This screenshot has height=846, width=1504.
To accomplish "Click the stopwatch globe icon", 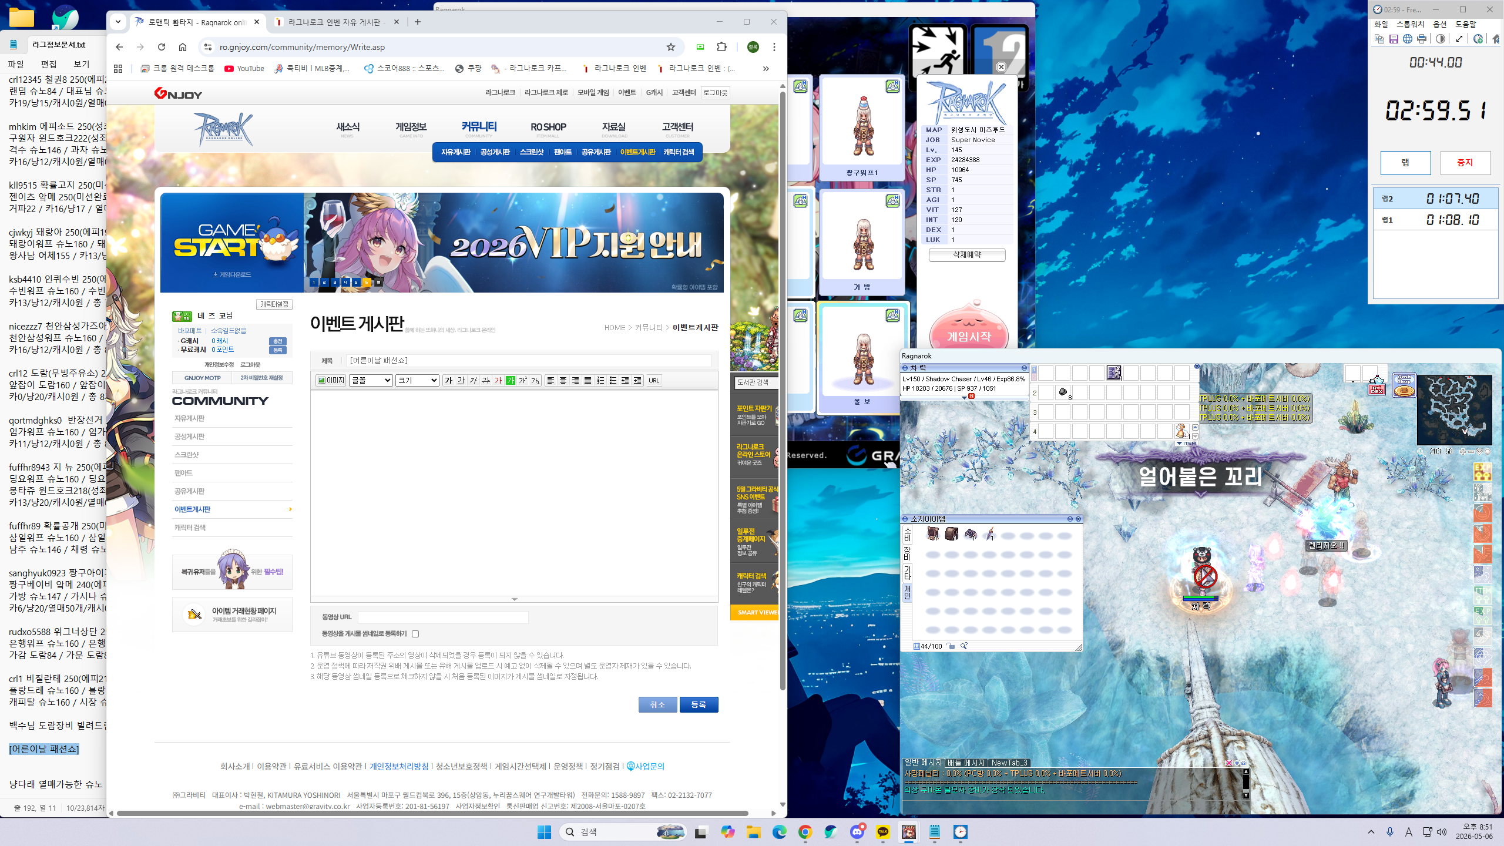I will click(x=1408, y=39).
